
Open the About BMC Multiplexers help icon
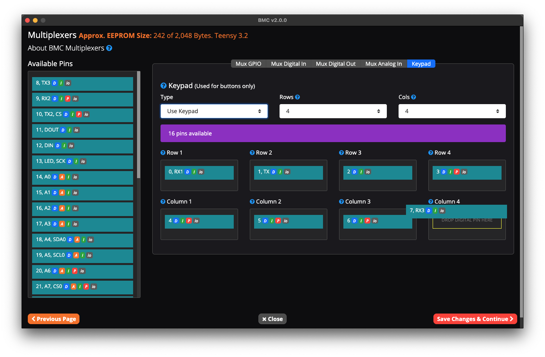(x=109, y=48)
